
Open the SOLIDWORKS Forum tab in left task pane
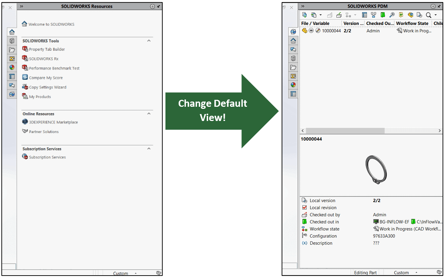pyautogui.click(x=12, y=85)
